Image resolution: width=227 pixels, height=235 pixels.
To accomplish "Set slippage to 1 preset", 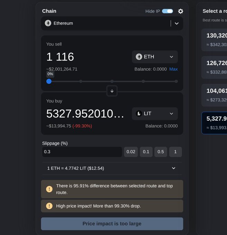I will point(176,152).
